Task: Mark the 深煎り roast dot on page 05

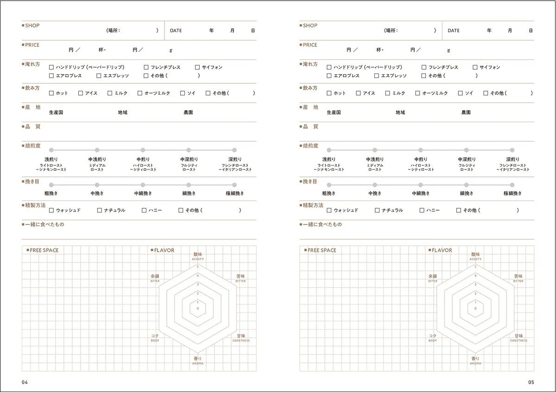Action: click(512, 150)
